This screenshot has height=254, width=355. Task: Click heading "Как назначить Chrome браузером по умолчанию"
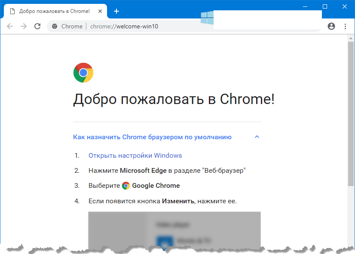coord(152,137)
